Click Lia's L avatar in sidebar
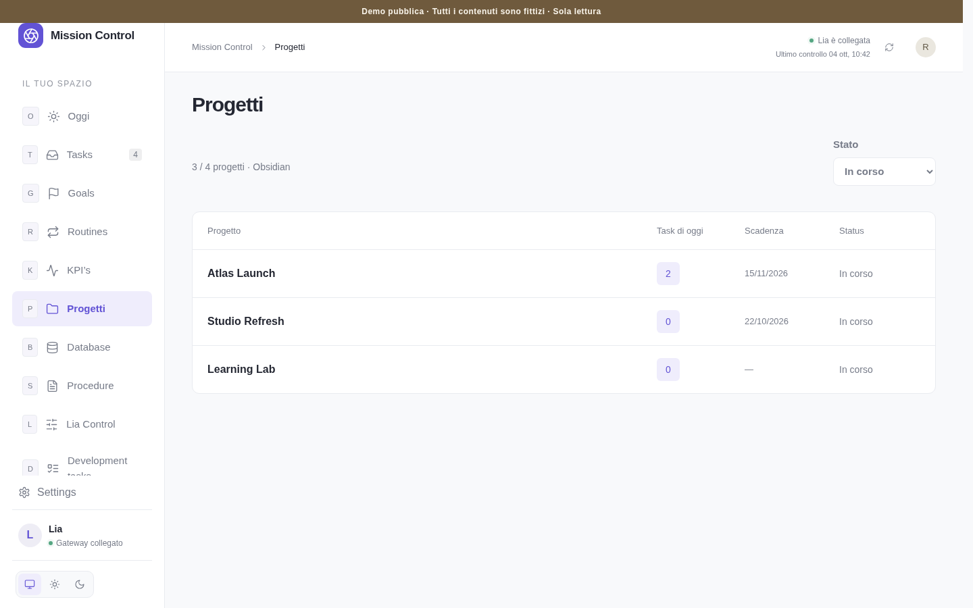The image size is (973, 608). (30, 535)
